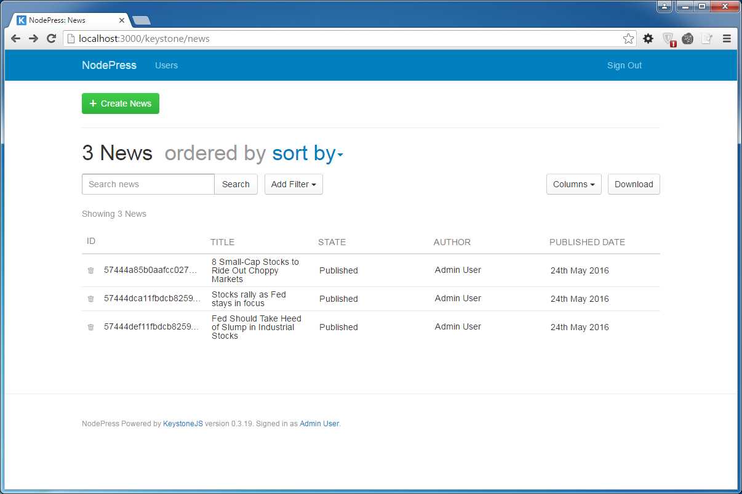Open the Users navigation item
Screen dimensions: 742x494
click(x=166, y=65)
